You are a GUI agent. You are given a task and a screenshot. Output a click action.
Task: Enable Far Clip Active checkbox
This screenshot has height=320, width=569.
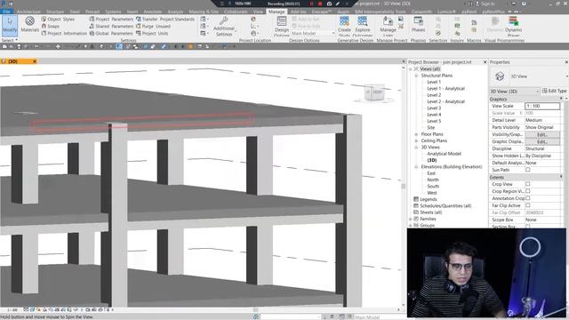(527, 205)
